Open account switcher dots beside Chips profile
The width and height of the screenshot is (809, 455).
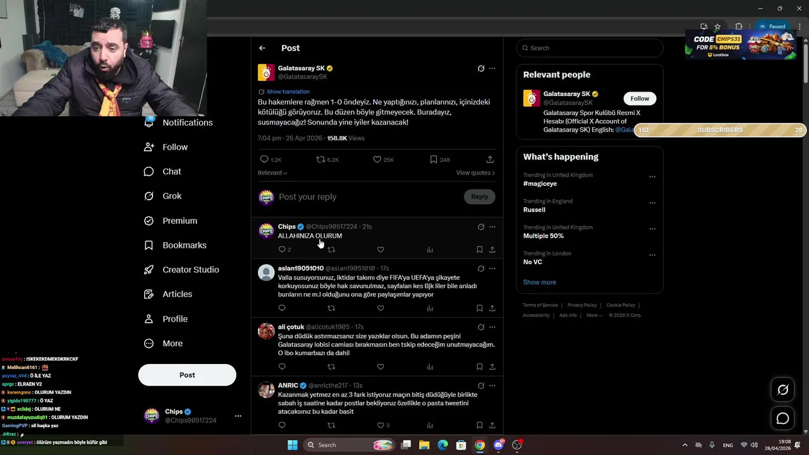238,416
